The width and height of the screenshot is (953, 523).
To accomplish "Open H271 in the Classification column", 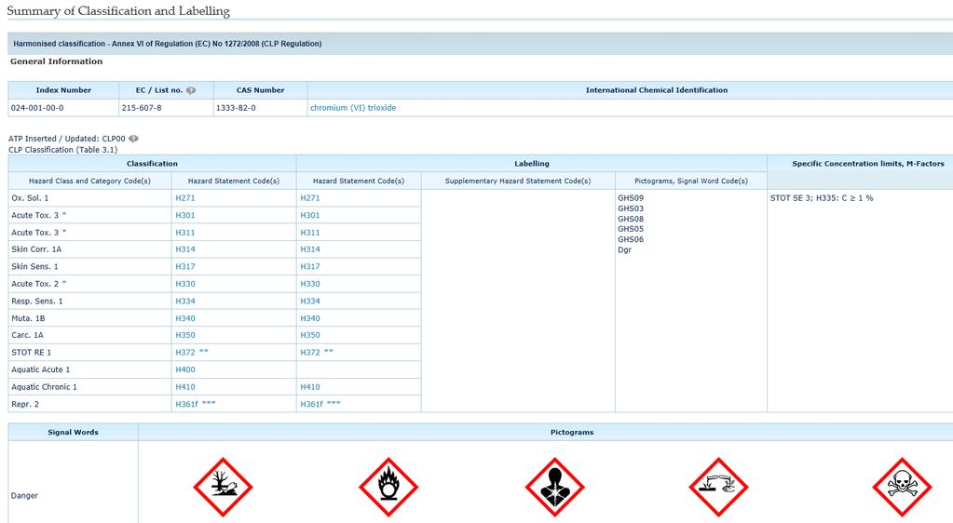I will 185,198.
